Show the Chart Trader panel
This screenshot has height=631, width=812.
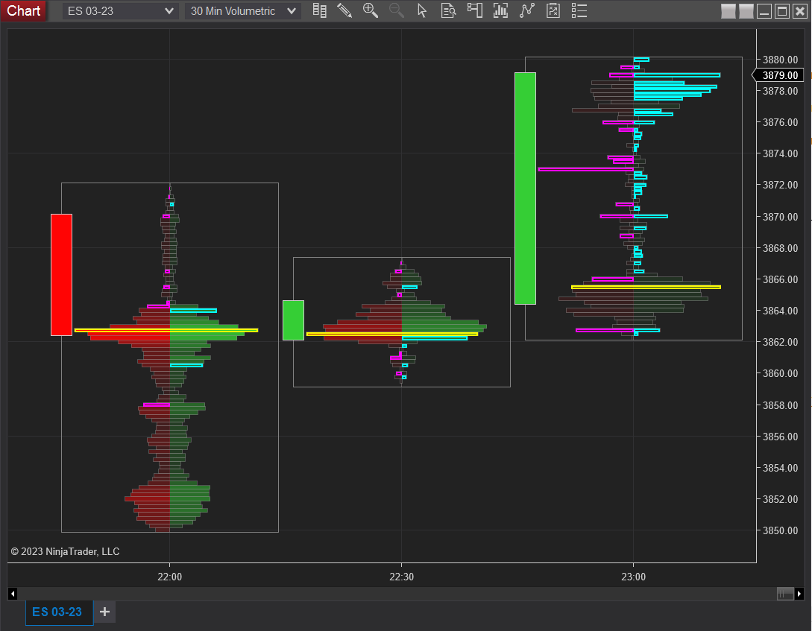(474, 10)
